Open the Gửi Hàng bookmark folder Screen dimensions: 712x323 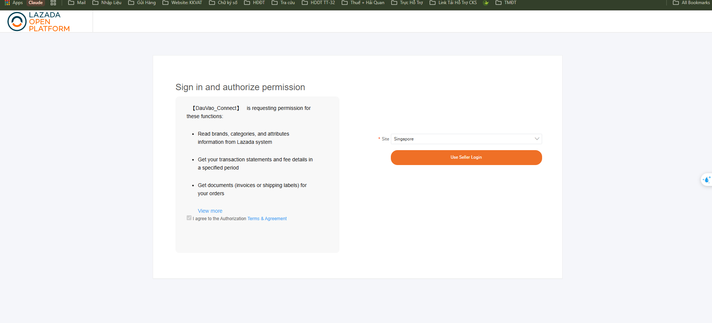pyautogui.click(x=142, y=3)
